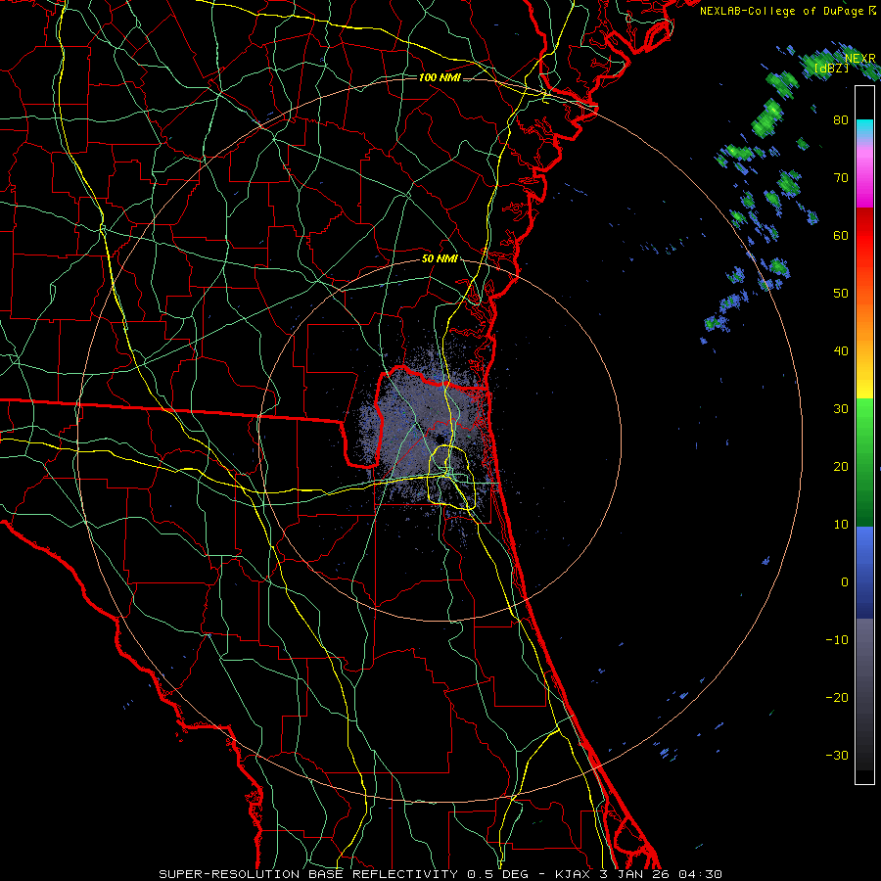Click the 70 value on dBZ scale

click(x=841, y=177)
